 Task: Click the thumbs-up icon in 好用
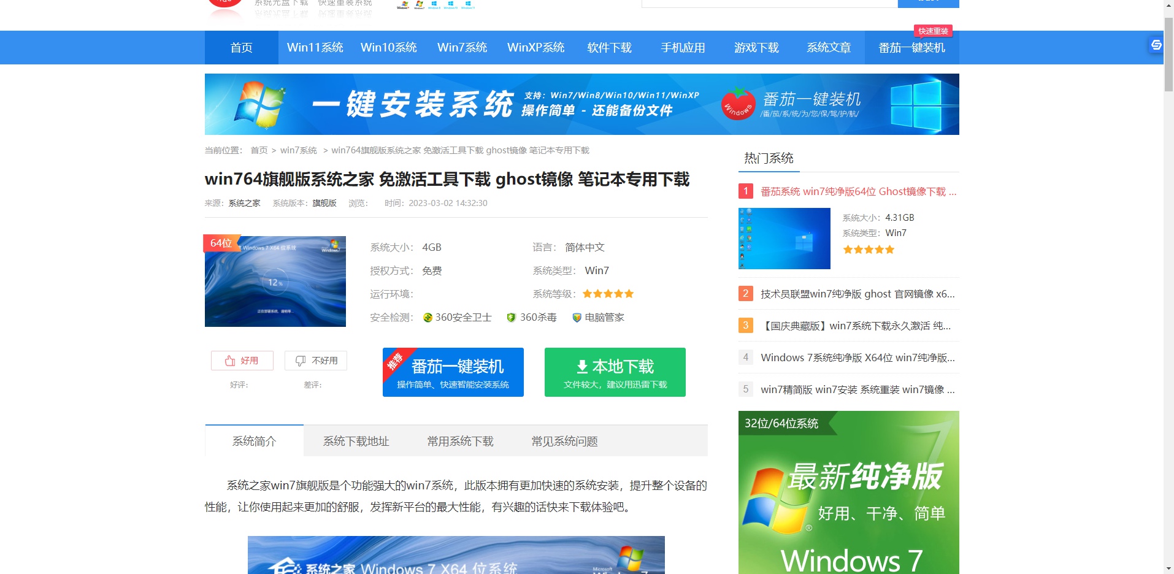coord(230,361)
